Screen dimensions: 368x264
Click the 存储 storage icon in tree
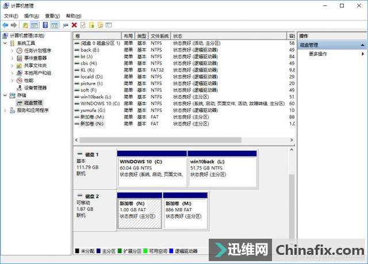click(x=13, y=95)
